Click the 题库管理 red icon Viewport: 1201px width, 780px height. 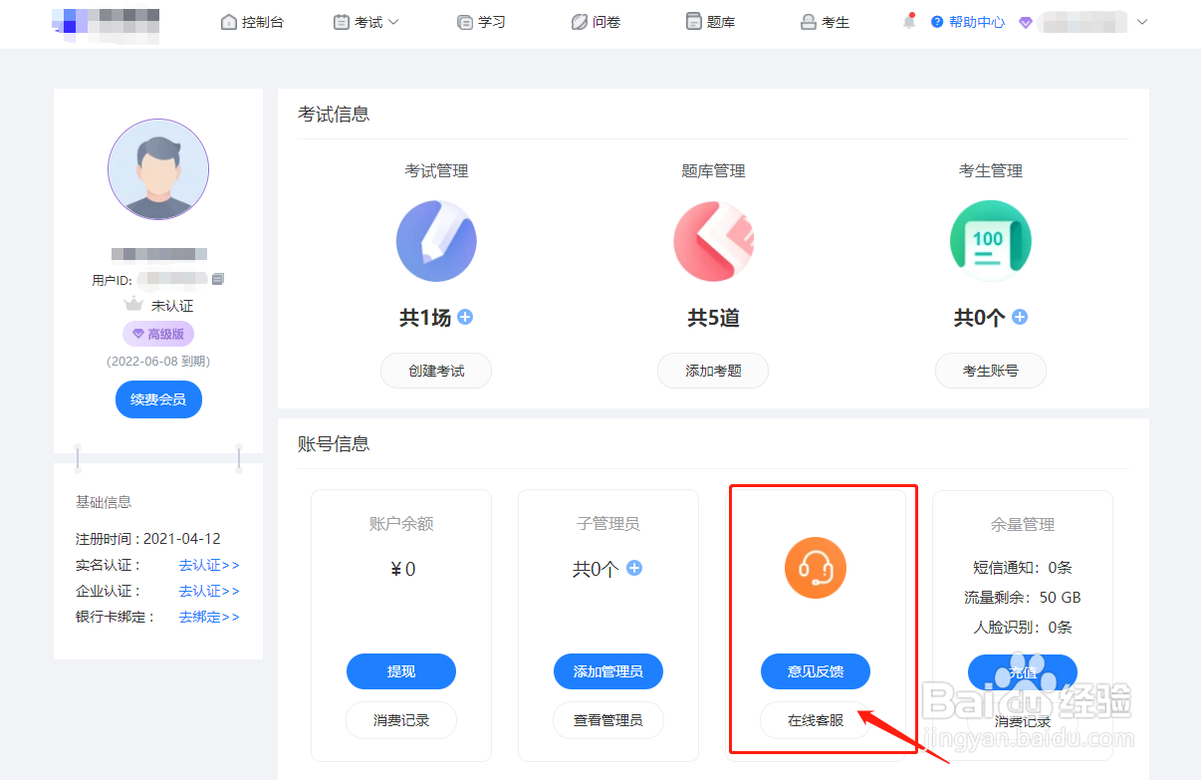(x=713, y=241)
